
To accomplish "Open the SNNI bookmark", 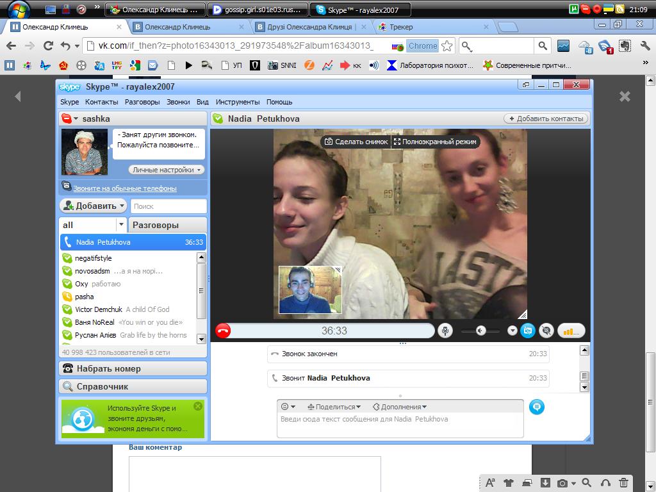I will 282,65.
